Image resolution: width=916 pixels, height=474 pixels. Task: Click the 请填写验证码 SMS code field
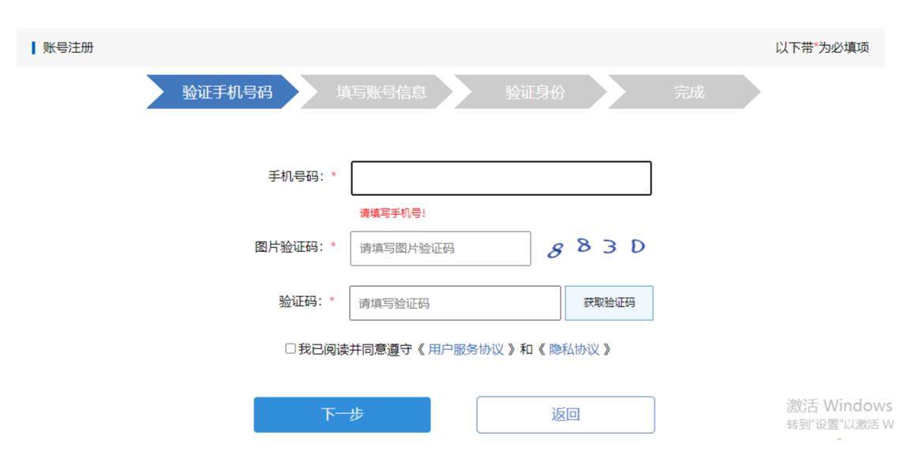[455, 303]
